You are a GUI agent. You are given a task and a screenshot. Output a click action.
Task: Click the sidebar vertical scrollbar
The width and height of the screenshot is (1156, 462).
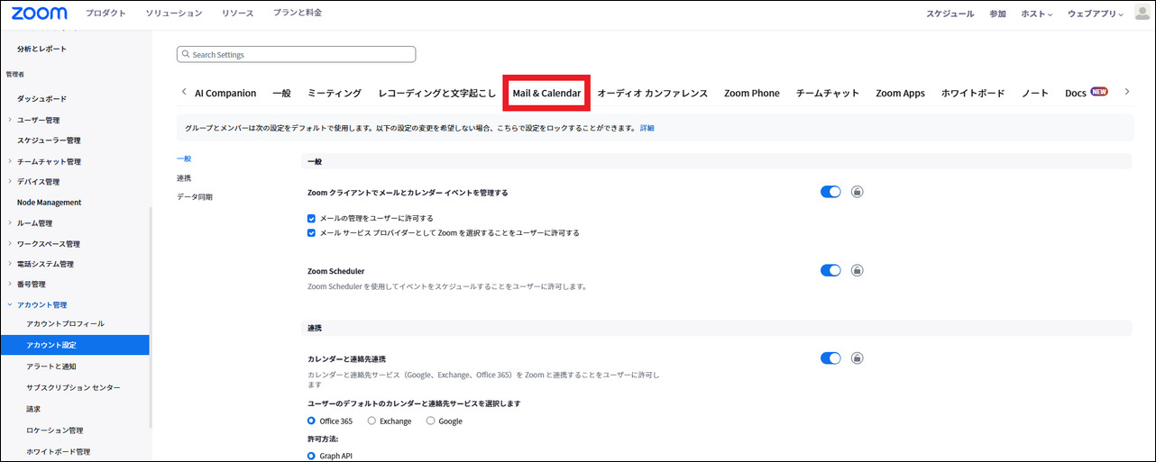click(151, 316)
